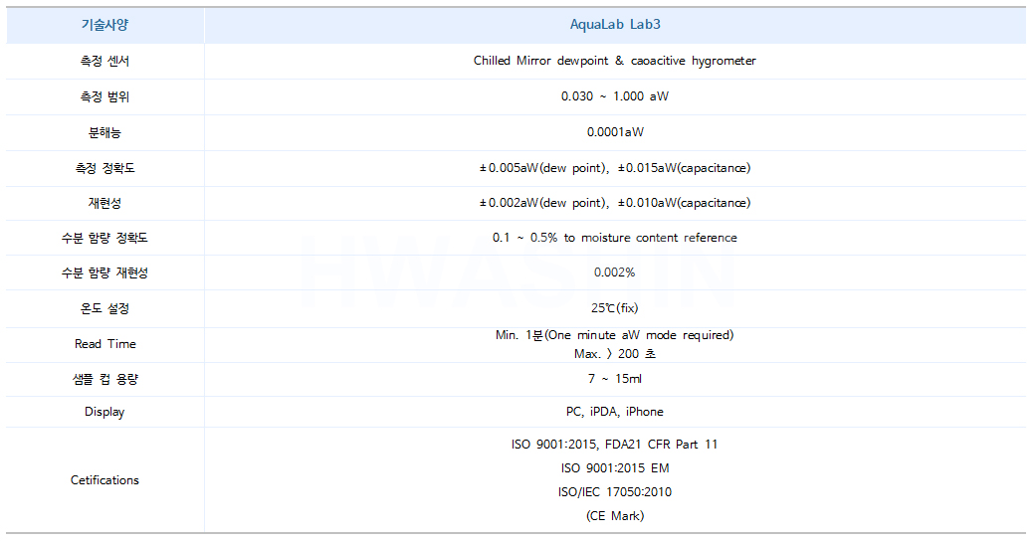
Task: Click ISO 9001:2015, FDA21 CFR Part 11 line
Action: pyautogui.click(x=615, y=445)
